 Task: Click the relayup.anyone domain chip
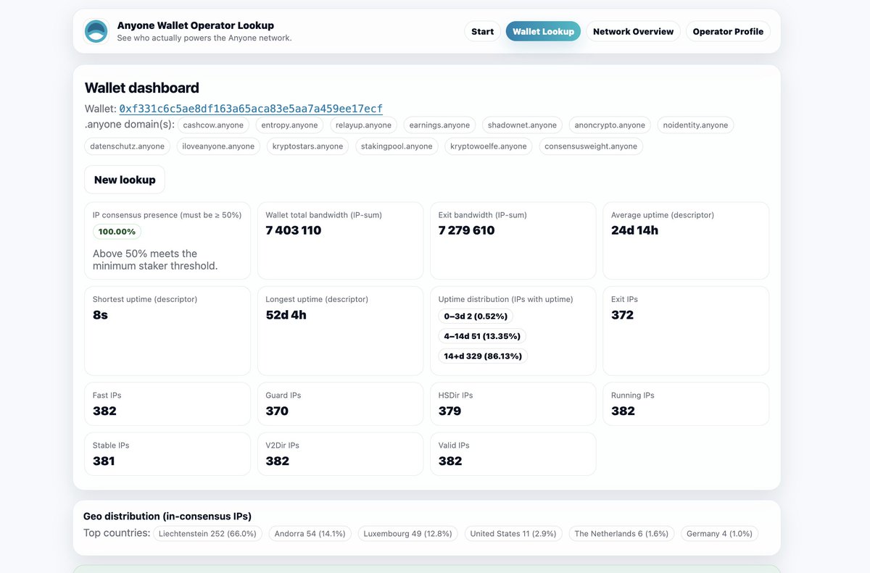point(364,125)
